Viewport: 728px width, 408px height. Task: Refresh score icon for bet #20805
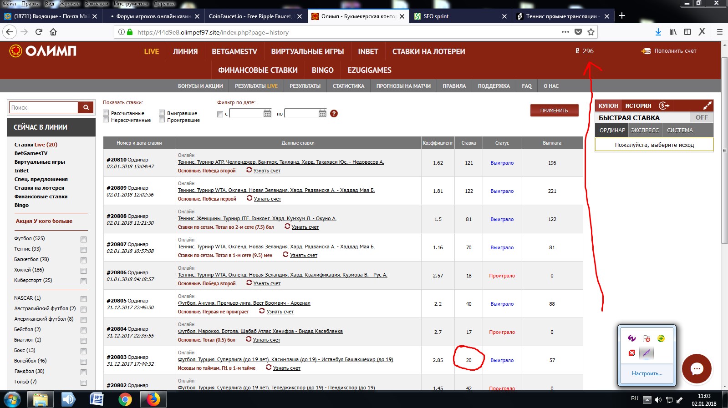[262, 311]
